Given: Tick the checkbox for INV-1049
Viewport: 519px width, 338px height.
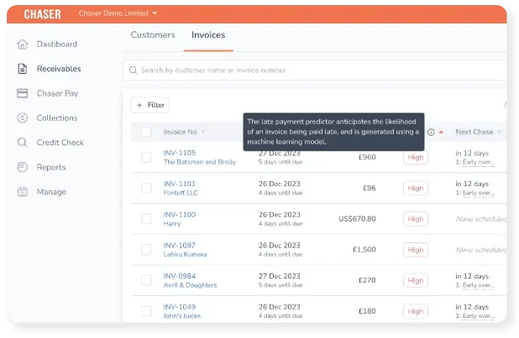Looking at the screenshot, I should pos(146,311).
